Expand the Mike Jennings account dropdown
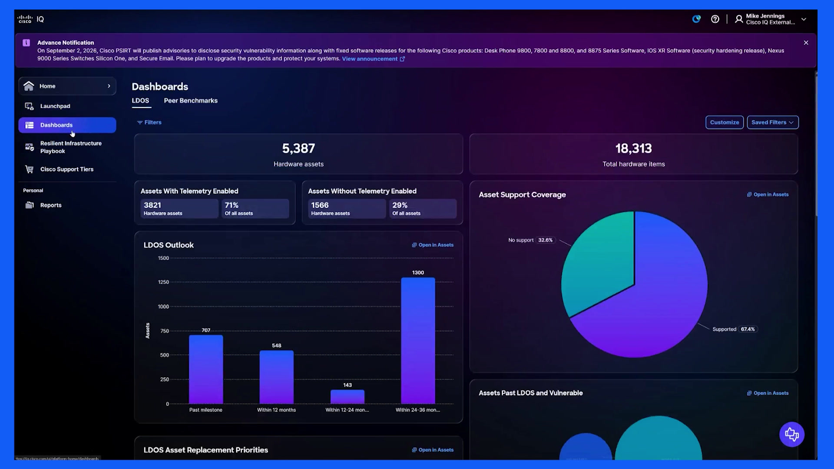 (804, 19)
